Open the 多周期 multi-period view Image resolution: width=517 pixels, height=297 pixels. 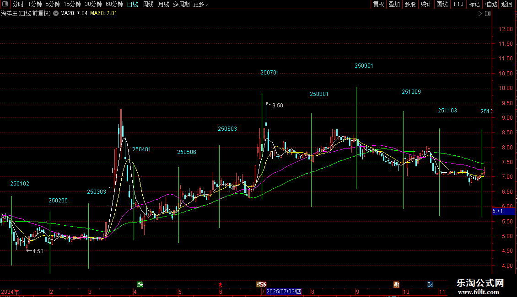click(x=181, y=4)
